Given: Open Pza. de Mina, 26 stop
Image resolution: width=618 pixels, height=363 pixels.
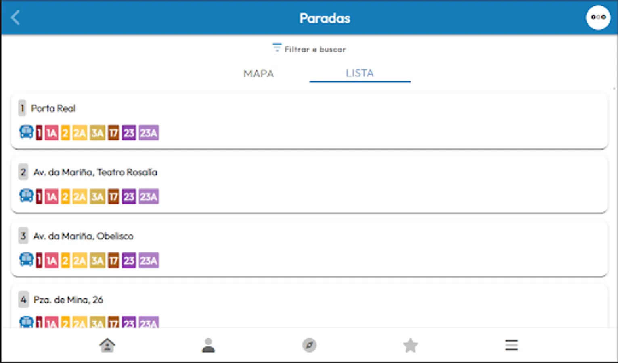Looking at the screenshot, I should 68,300.
